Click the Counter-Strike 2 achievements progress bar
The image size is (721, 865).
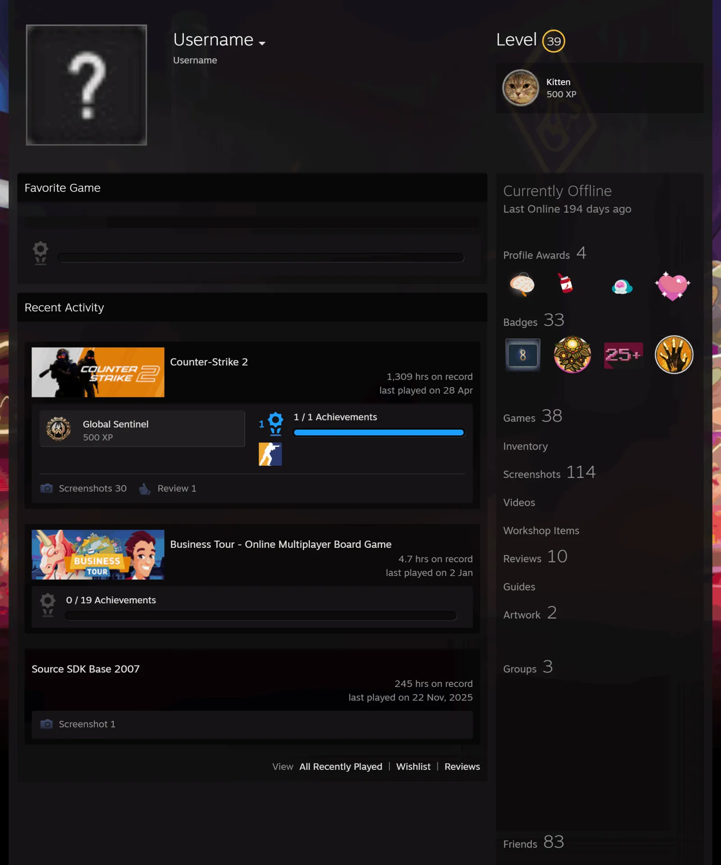tap(379, 432)
